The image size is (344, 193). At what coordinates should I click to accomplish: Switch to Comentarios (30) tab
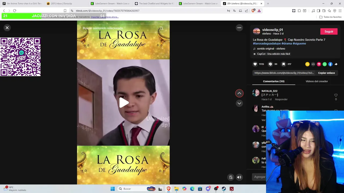274,81
